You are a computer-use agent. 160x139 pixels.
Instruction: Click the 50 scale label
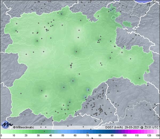click(x=63, y=136)
